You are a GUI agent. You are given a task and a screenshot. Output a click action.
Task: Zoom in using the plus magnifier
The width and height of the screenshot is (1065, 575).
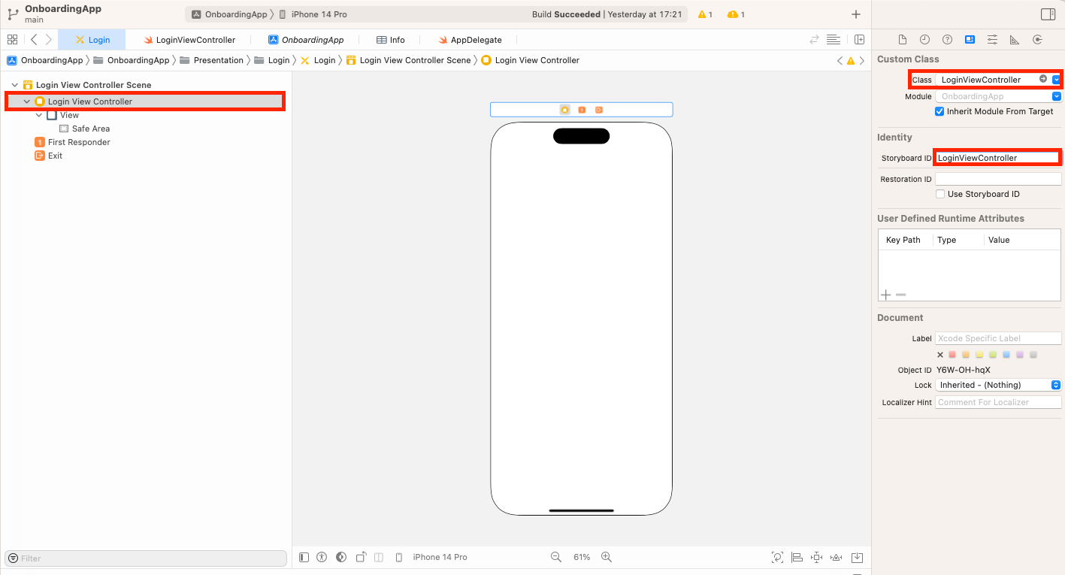pos(606,557)
